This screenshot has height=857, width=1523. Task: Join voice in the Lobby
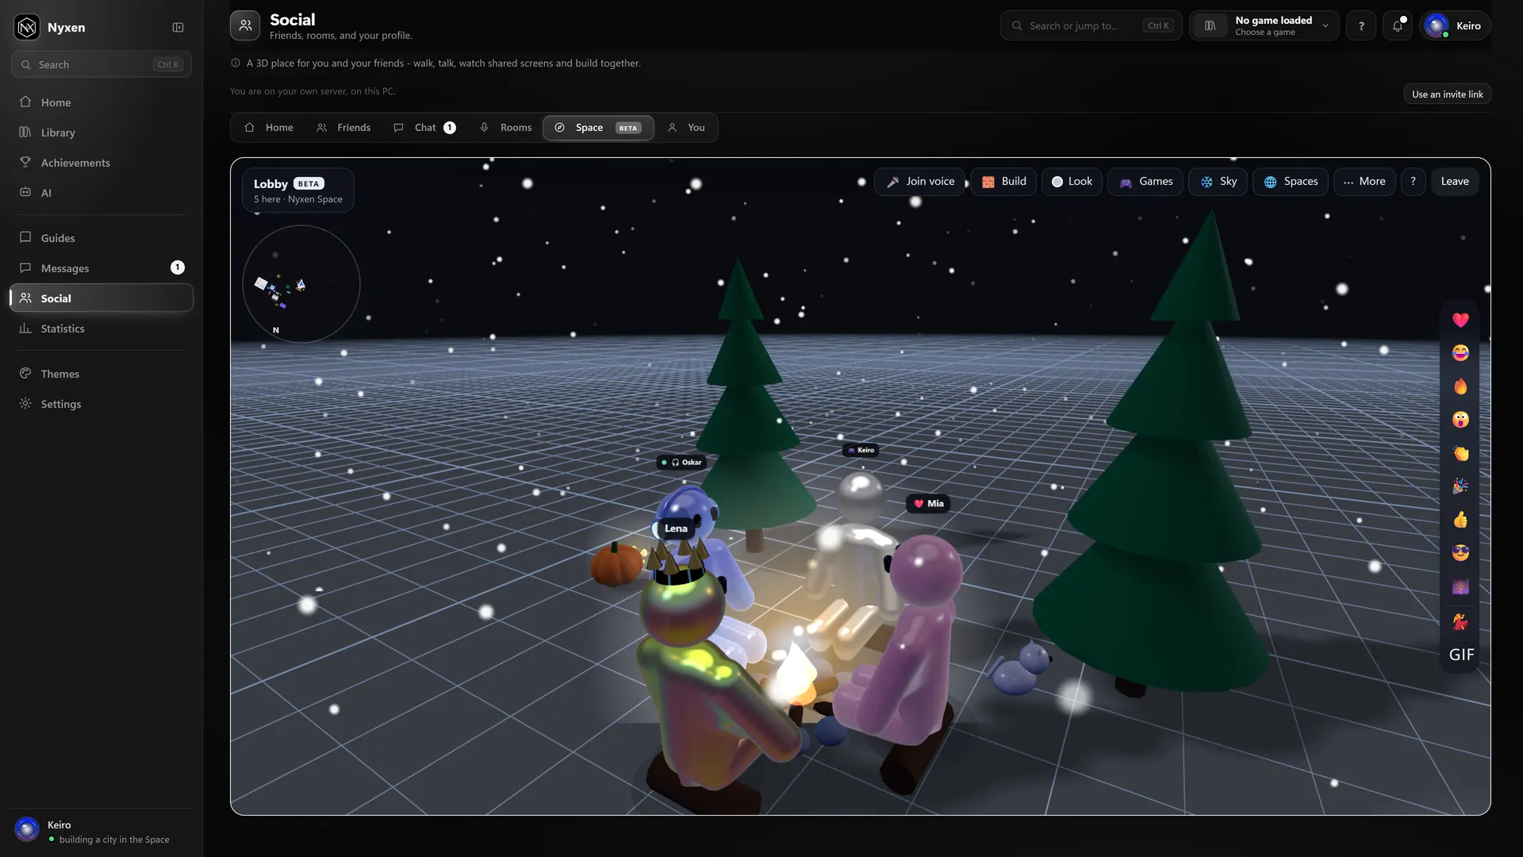click(920, 182)
